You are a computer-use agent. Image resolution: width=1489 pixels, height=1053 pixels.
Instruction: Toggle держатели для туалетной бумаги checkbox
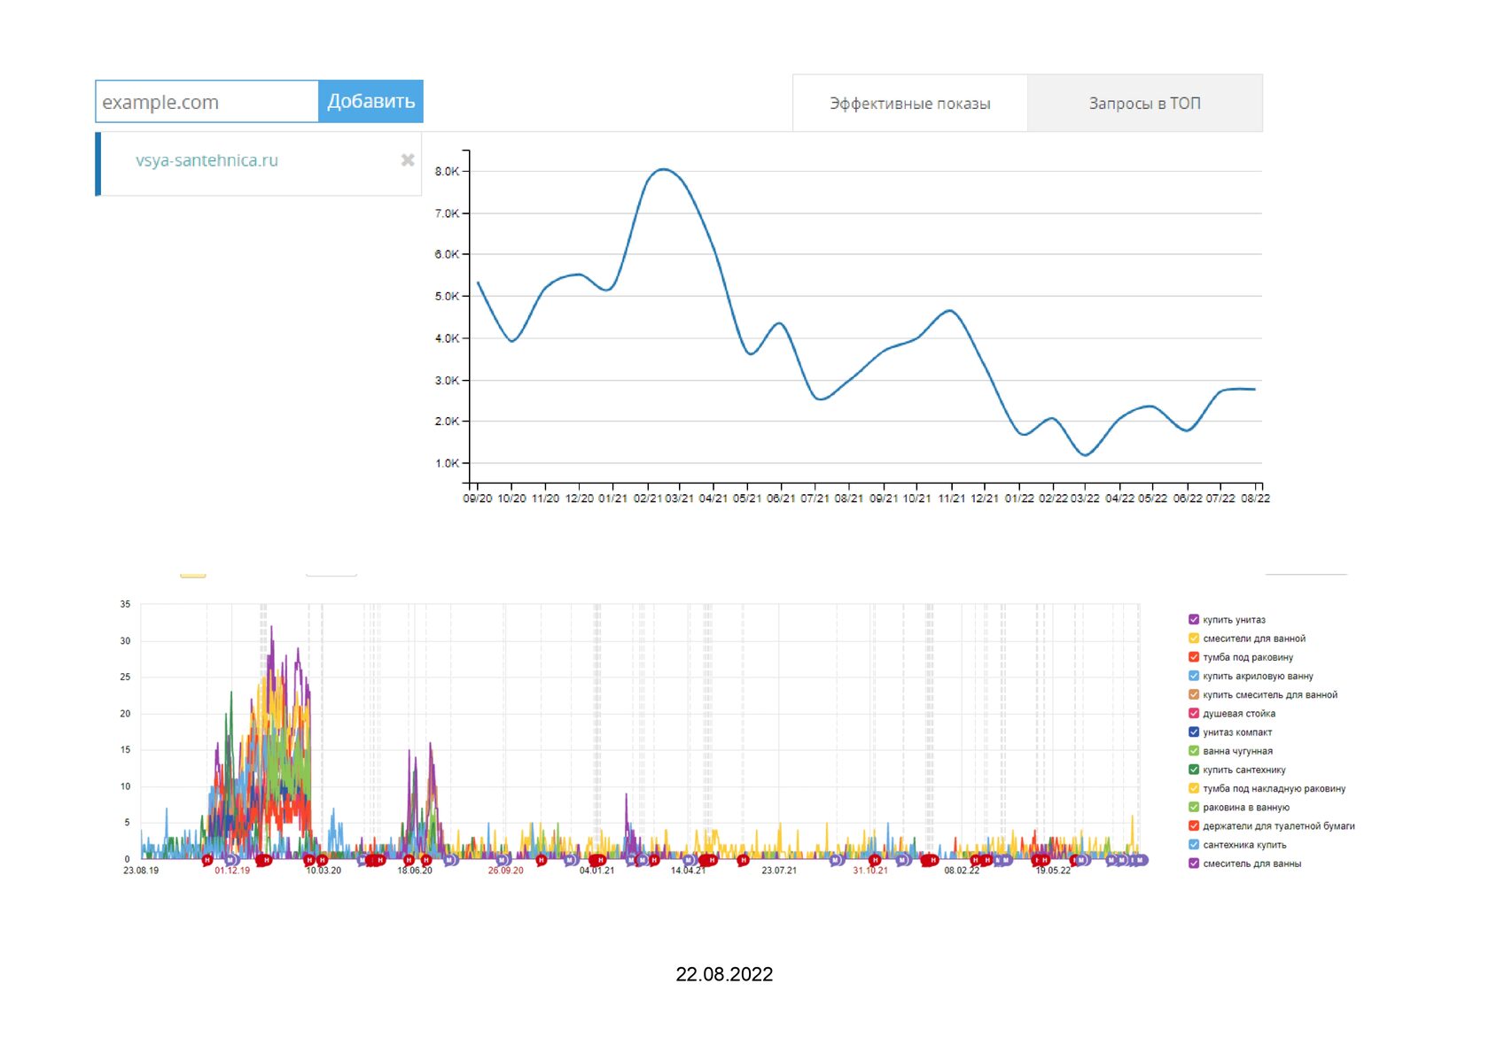pyautogui.click(x=1194, y=825)
